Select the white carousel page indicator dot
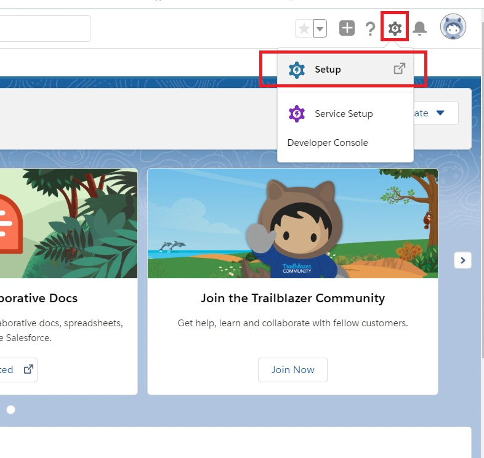This screenshot has height=458, width=484. coord(11,409)
